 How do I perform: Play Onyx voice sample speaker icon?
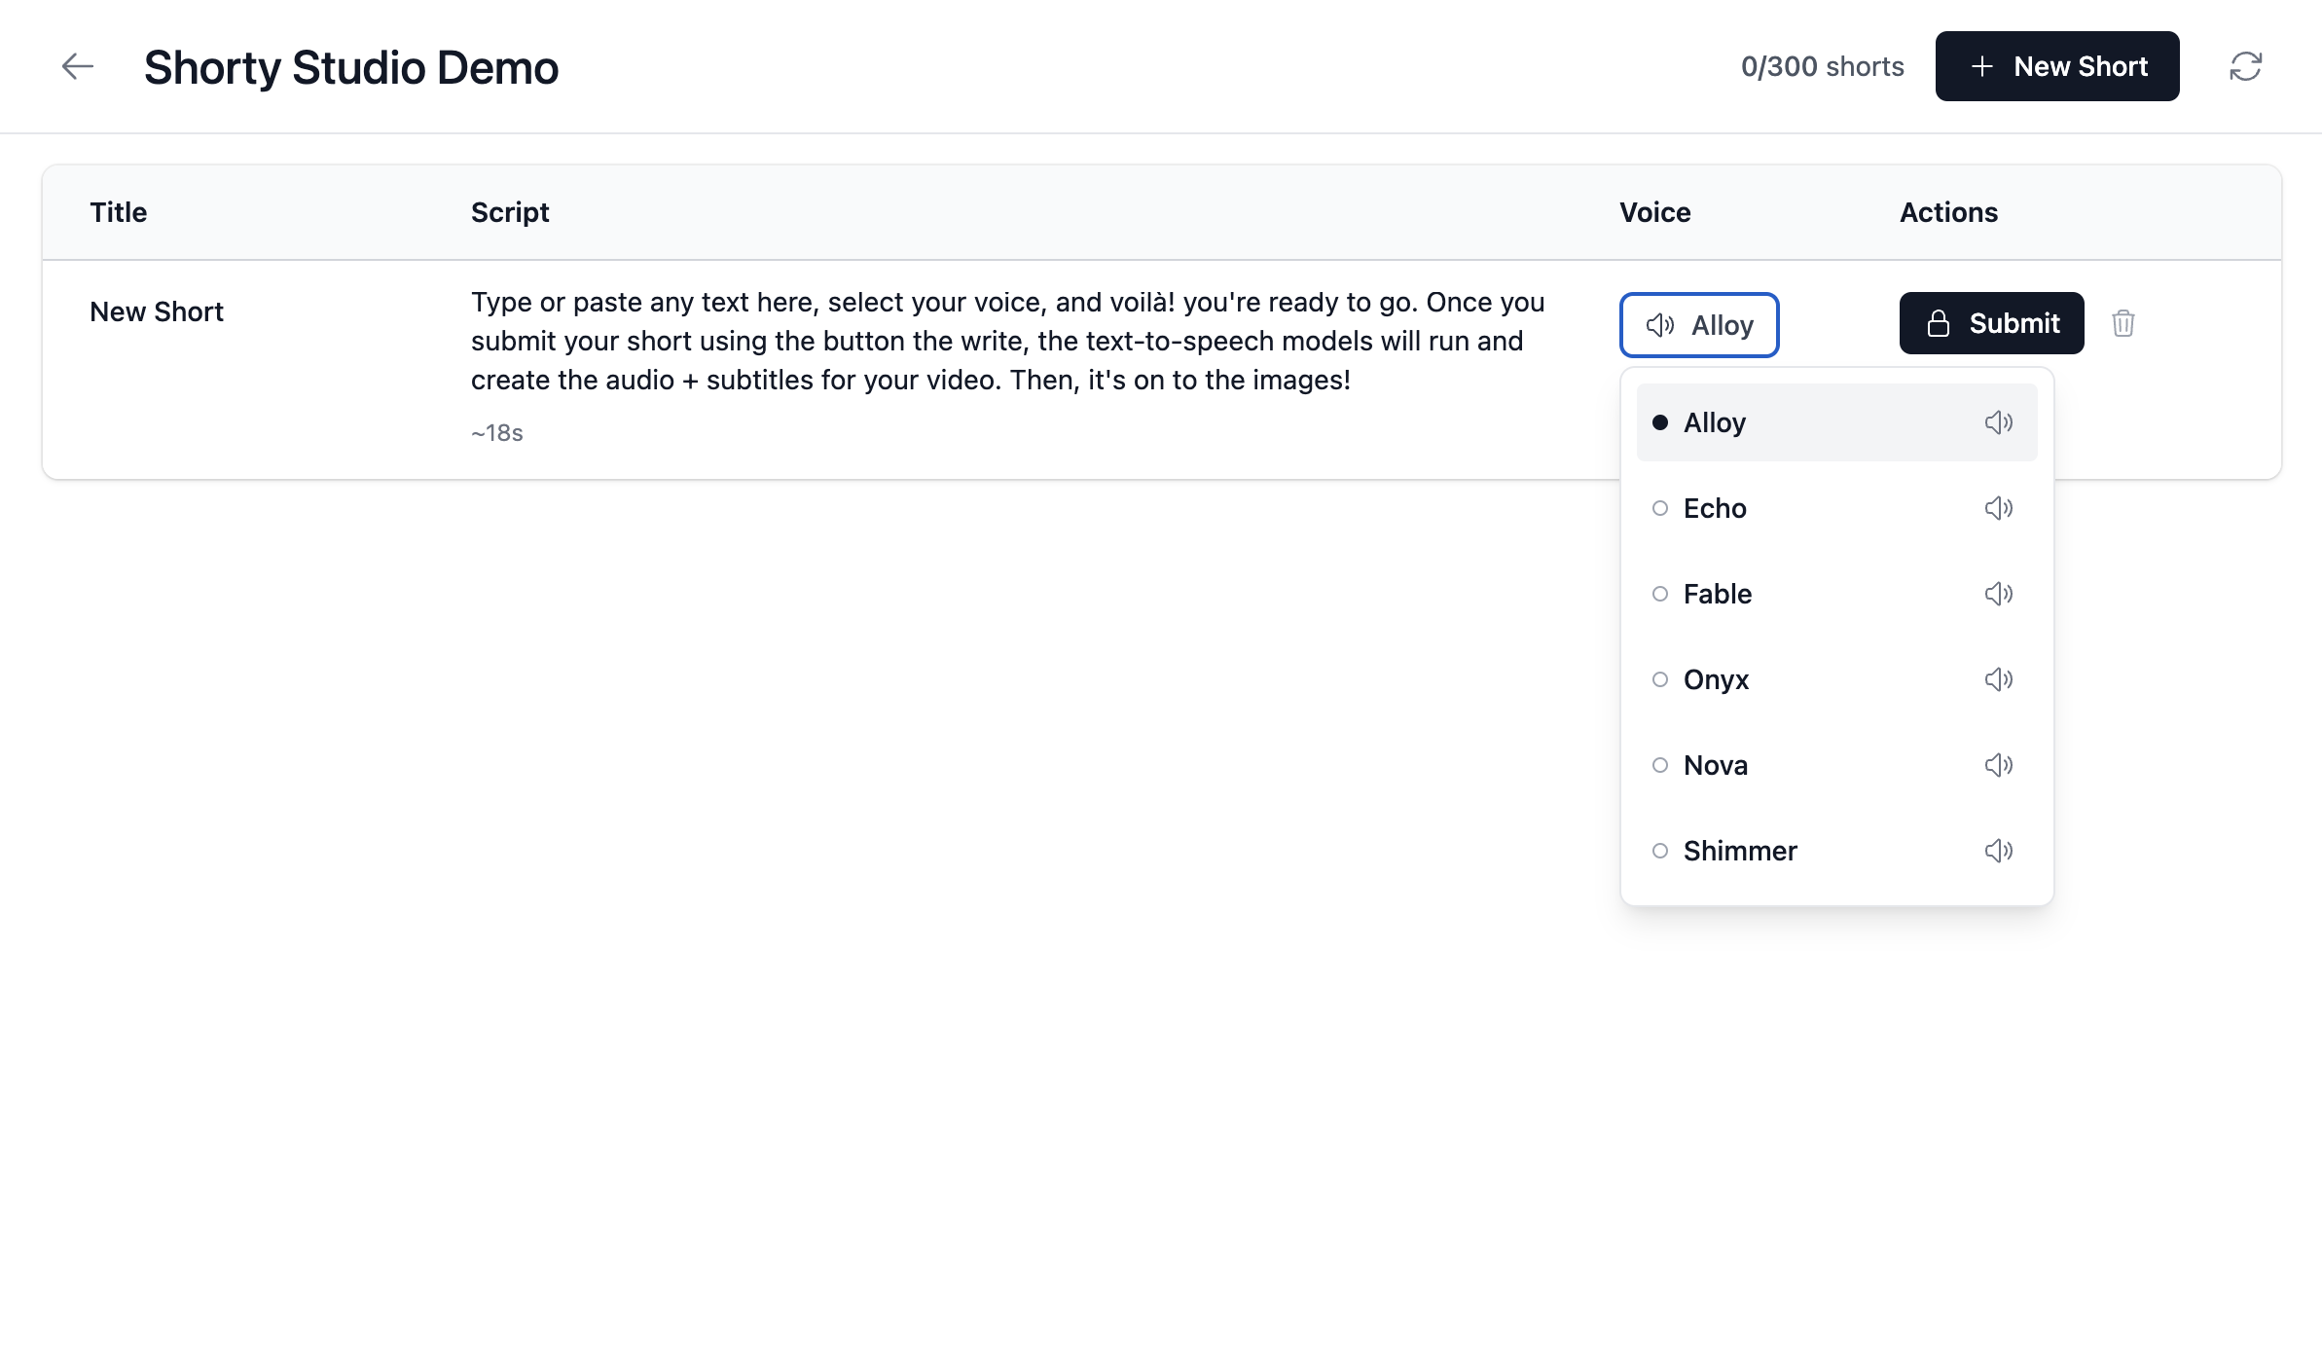[1998, 679]
